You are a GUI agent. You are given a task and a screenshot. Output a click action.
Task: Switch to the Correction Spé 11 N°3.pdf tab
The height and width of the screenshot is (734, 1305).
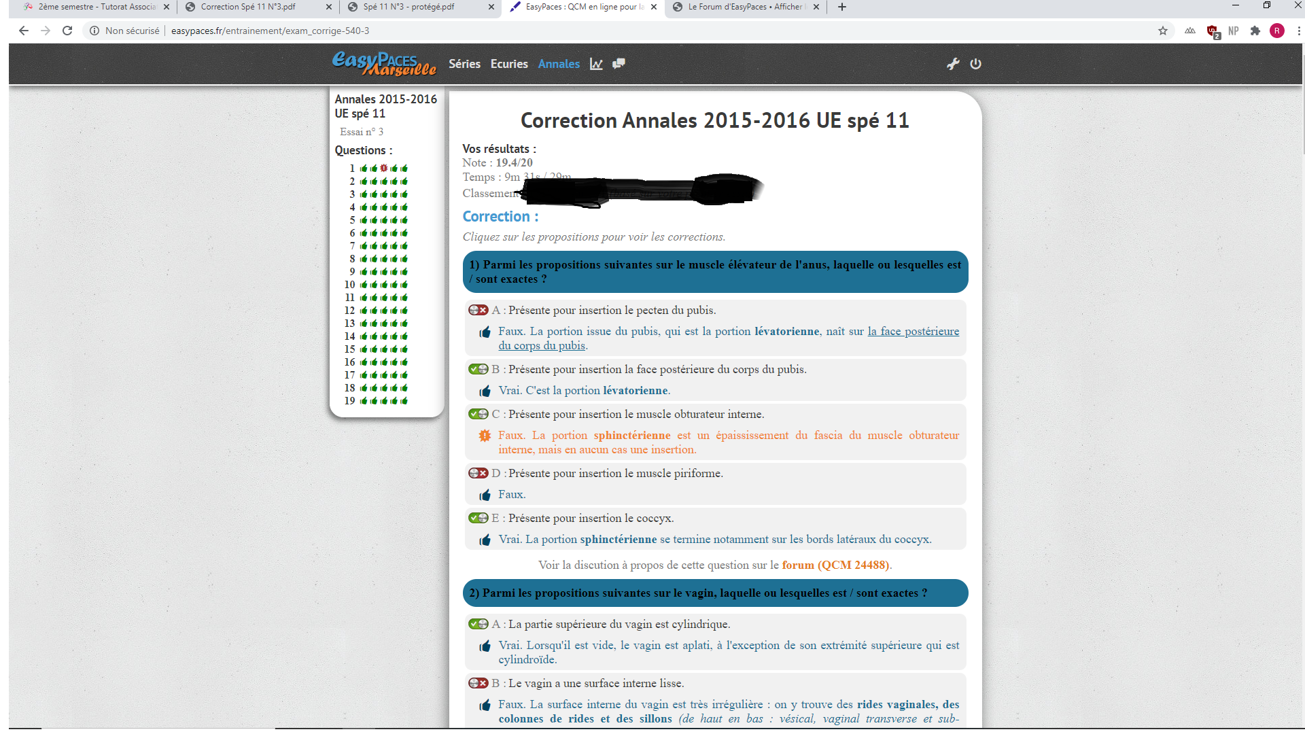coord(248,7)
